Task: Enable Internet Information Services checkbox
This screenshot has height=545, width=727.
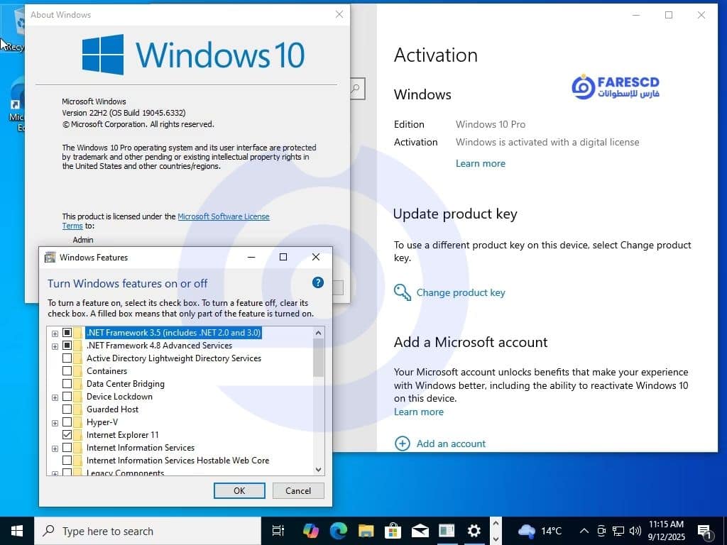Action: coord(67,448)
